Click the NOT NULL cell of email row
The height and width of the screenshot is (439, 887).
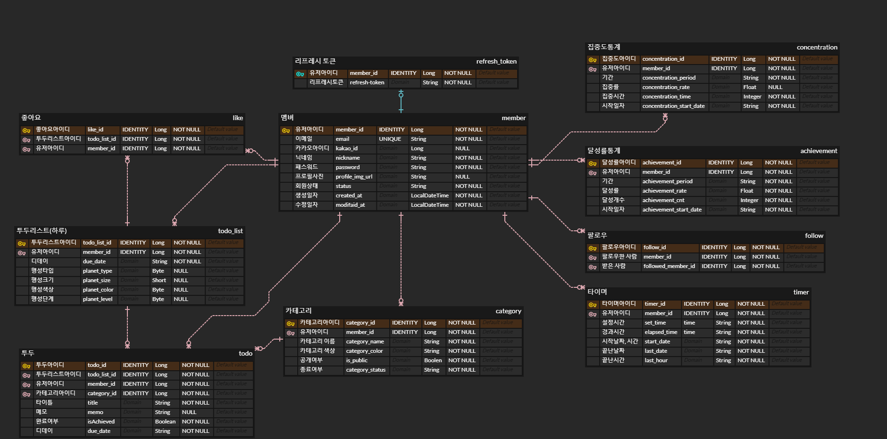pos(469,139)
